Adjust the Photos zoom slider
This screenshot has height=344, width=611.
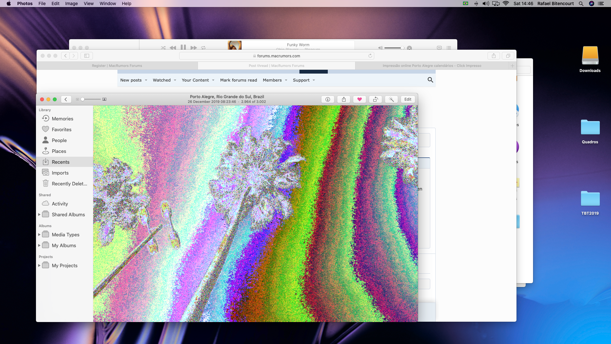[83, 99]
